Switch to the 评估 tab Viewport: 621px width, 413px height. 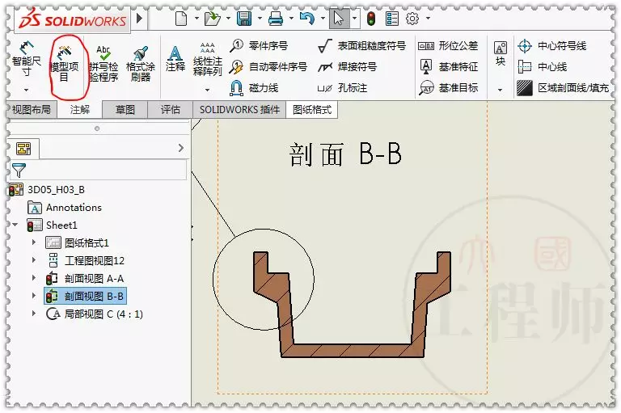171,109
